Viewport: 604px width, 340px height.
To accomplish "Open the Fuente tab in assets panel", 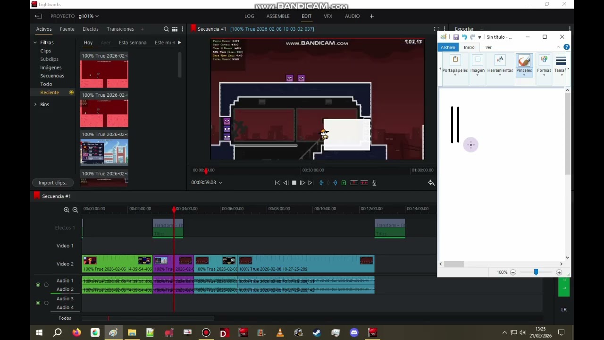I will [x=67, y=29].
